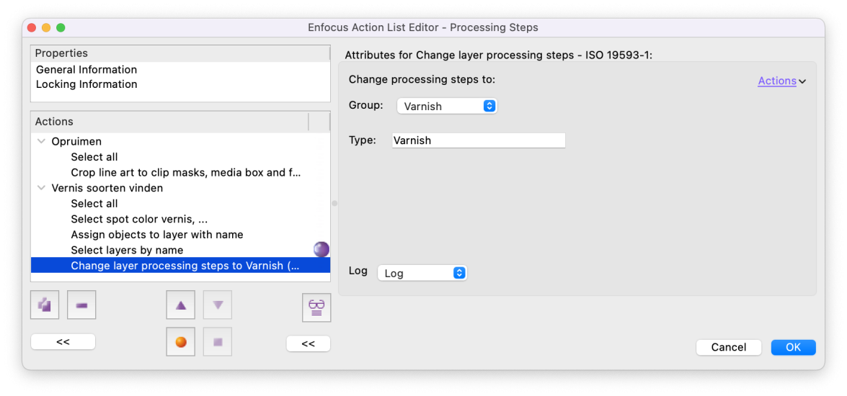Click the Cancel button
The height and width of the screenshot is (396, 847).
729,348
